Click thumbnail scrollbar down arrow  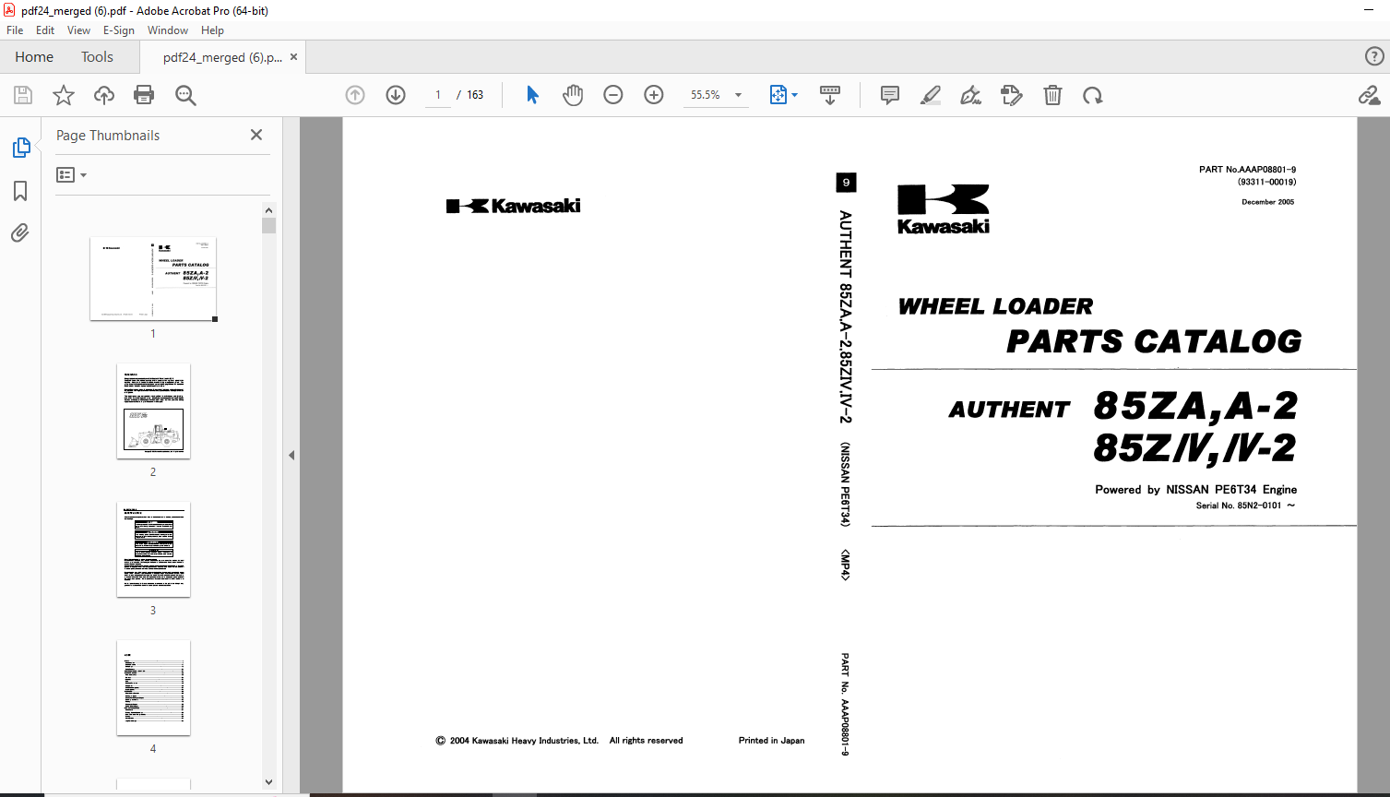pyautogui.click(x=268, y=782)
